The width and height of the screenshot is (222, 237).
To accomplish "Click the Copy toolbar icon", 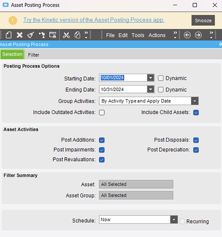I will pos(77,35).
